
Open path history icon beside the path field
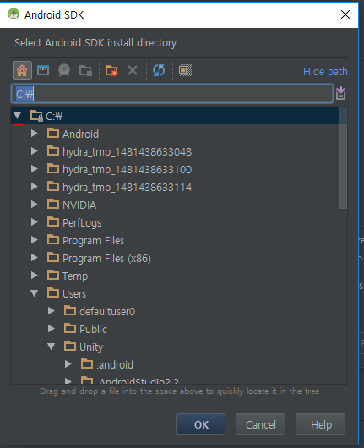click(340, 93)
